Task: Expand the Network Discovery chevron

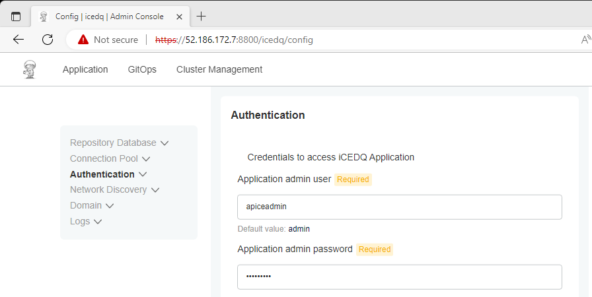Action: click(155, 190)
